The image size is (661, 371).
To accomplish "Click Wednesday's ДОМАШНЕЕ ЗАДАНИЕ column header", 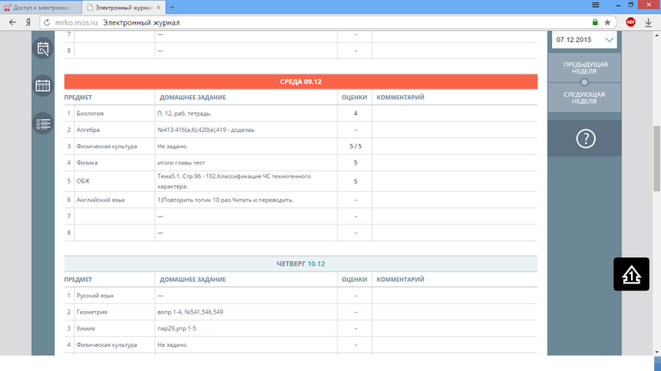I will point(192,97).
